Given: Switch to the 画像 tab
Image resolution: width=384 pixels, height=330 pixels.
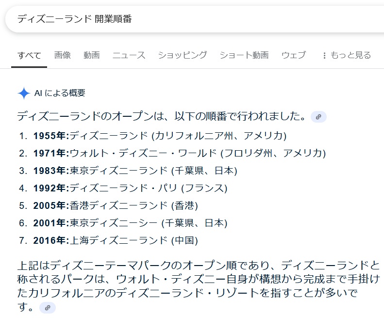Looking at the screenshot, I should (63, 55).
